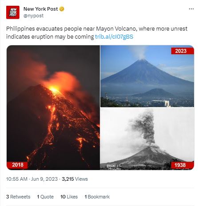Show the 10 Likes list
Image resolution: width=198 pixels, height=206 pixels.
click(69, 197)
